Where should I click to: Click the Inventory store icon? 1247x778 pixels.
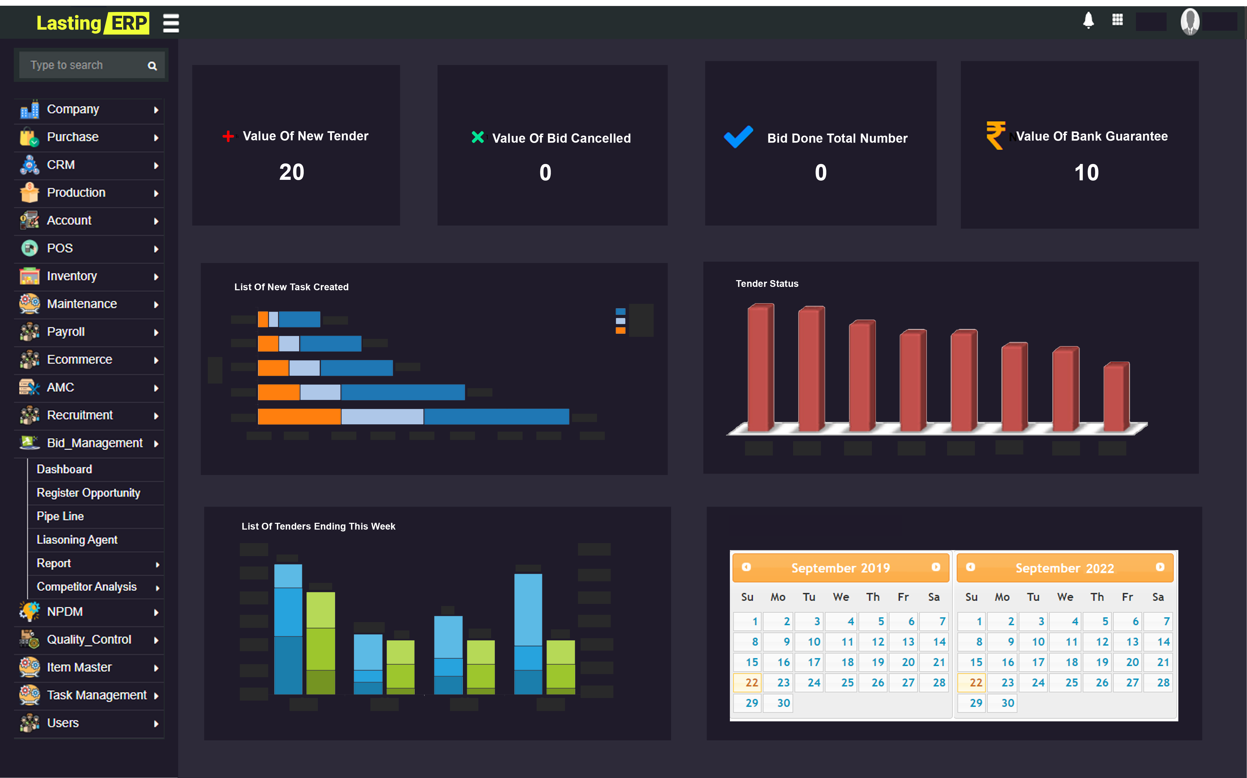pyautogui.click(x=29, y=276)
